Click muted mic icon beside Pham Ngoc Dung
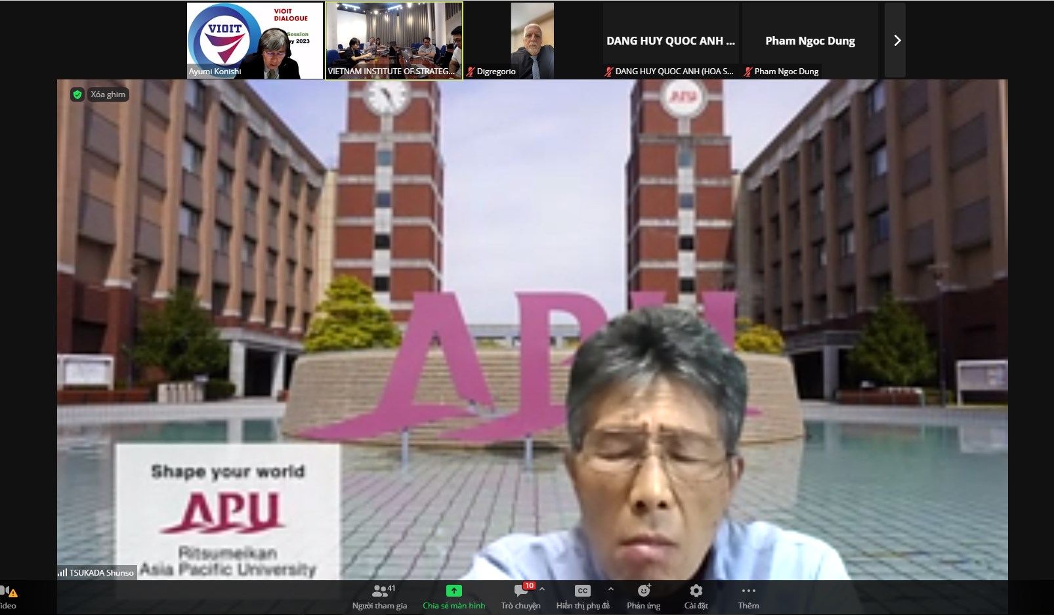The image size is (1054, 615). coord(748,72)
